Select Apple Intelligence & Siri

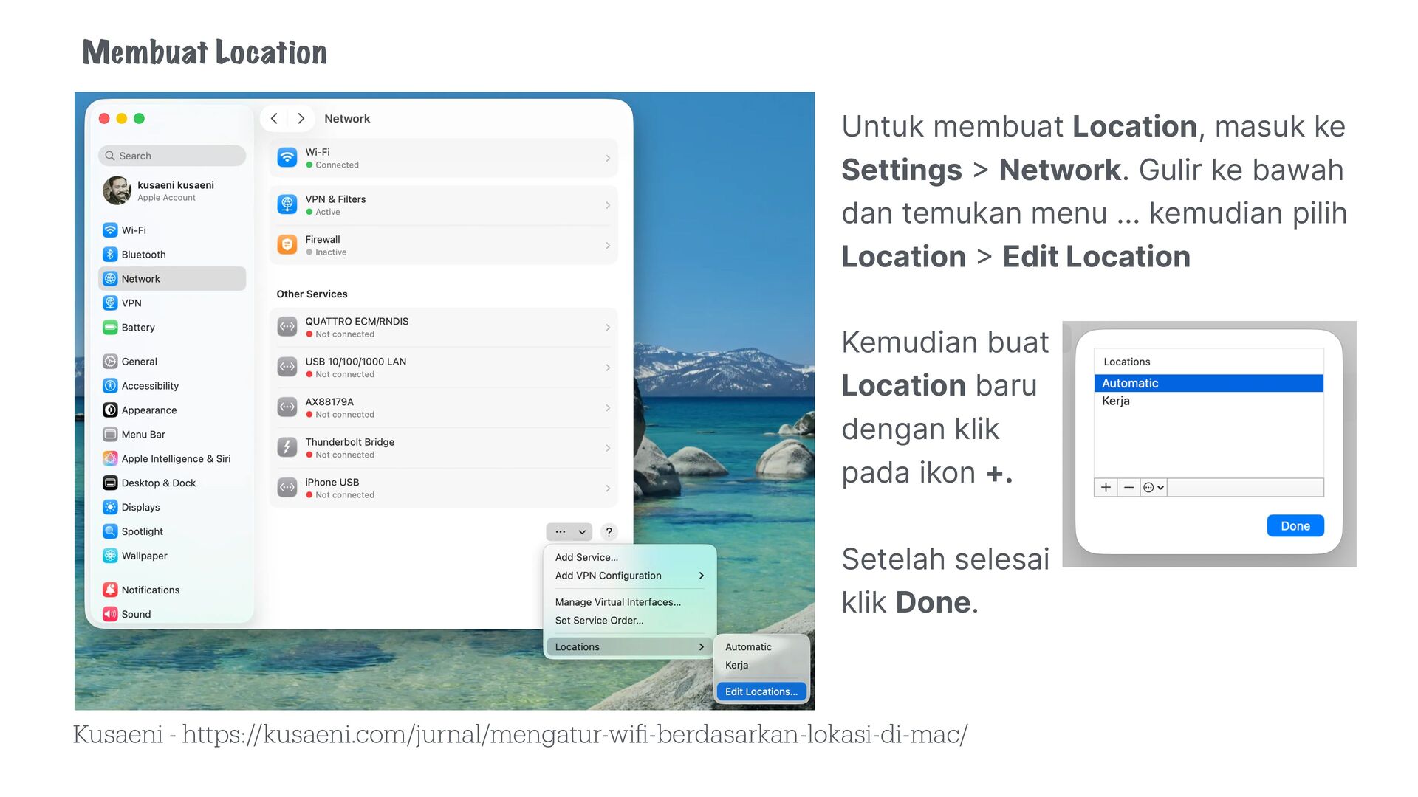(x=176, y=459)
